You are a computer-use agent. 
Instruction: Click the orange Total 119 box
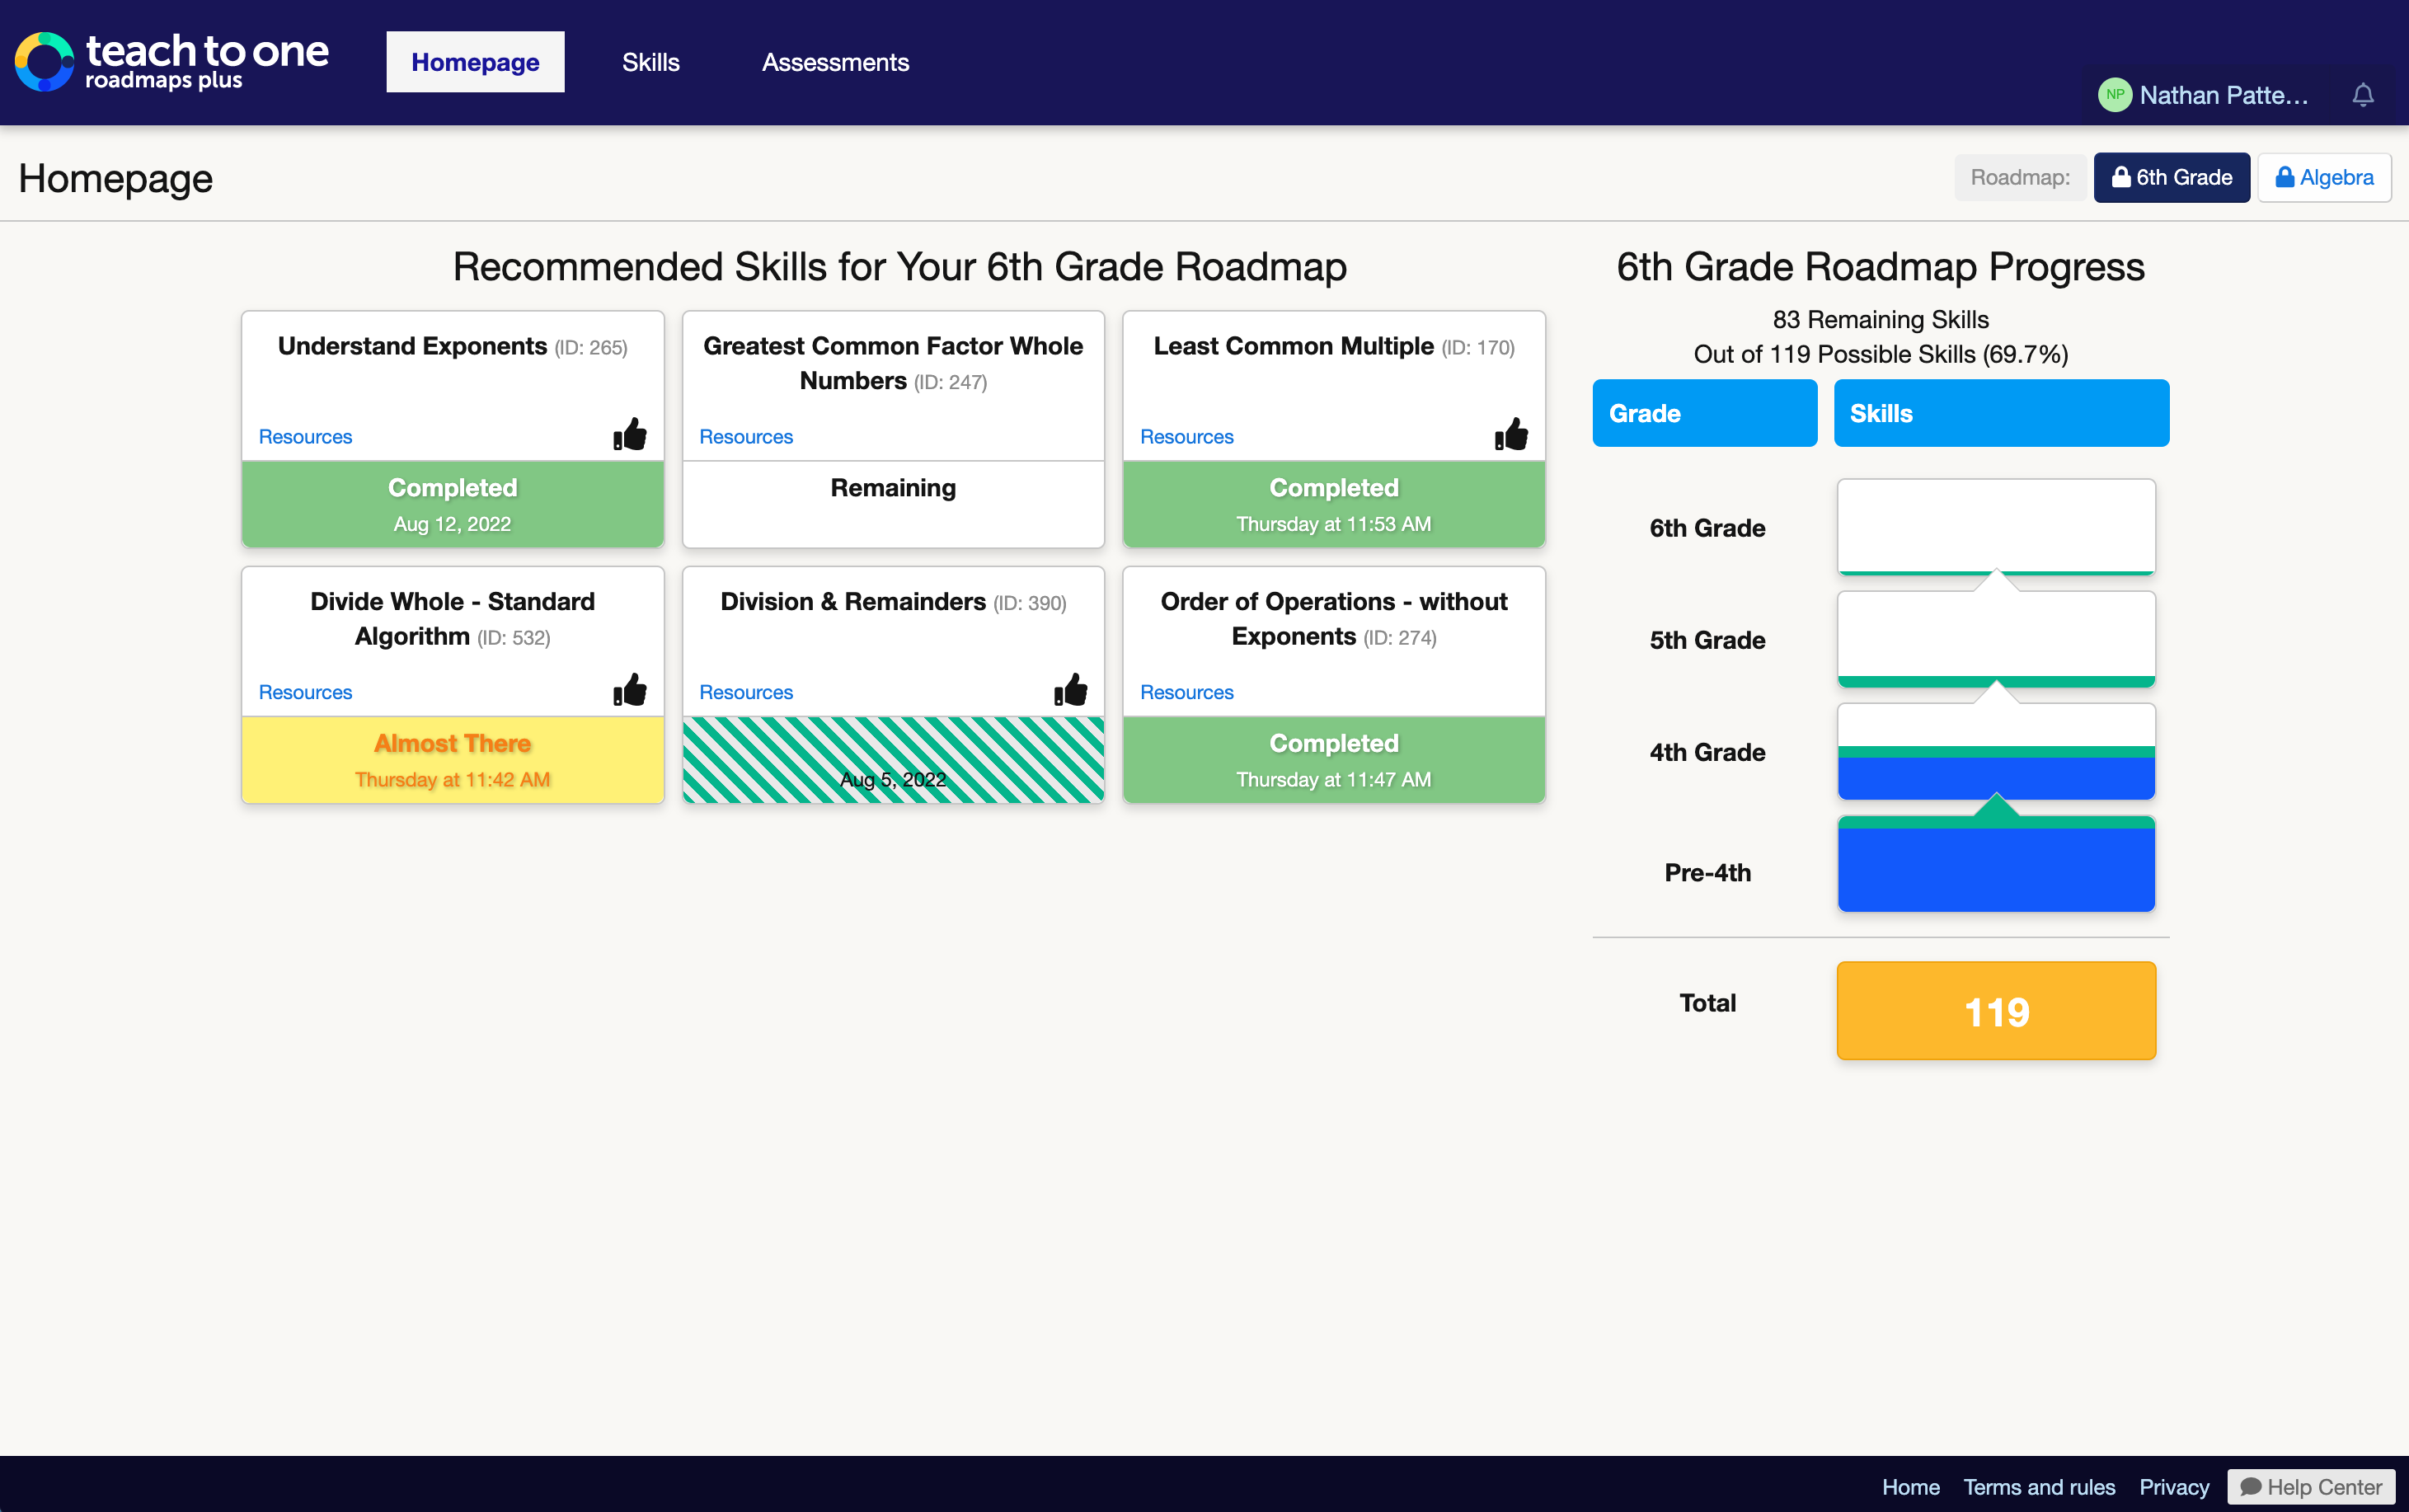(1996, 1010)
